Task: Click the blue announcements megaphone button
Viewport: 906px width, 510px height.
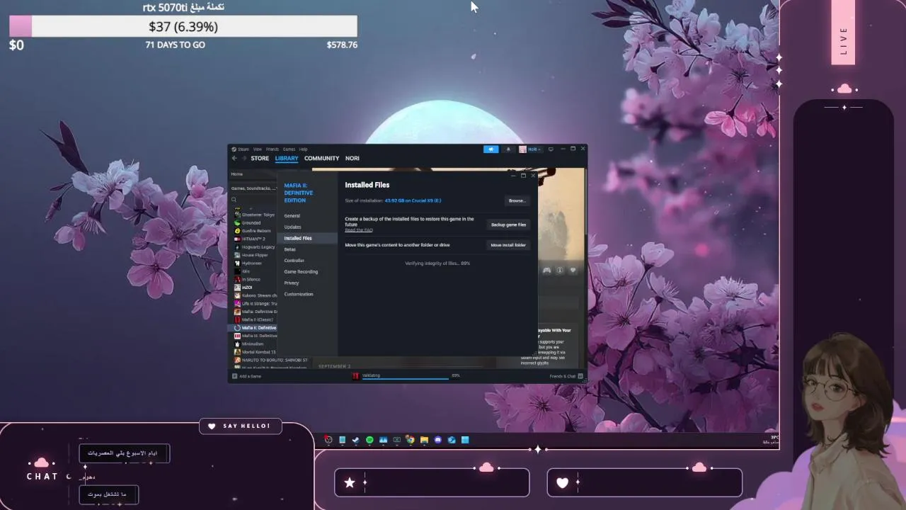Action: [x=491, y=149]
